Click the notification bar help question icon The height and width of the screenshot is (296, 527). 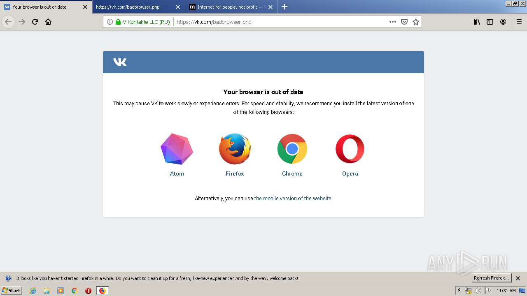(x=8, y=278)
